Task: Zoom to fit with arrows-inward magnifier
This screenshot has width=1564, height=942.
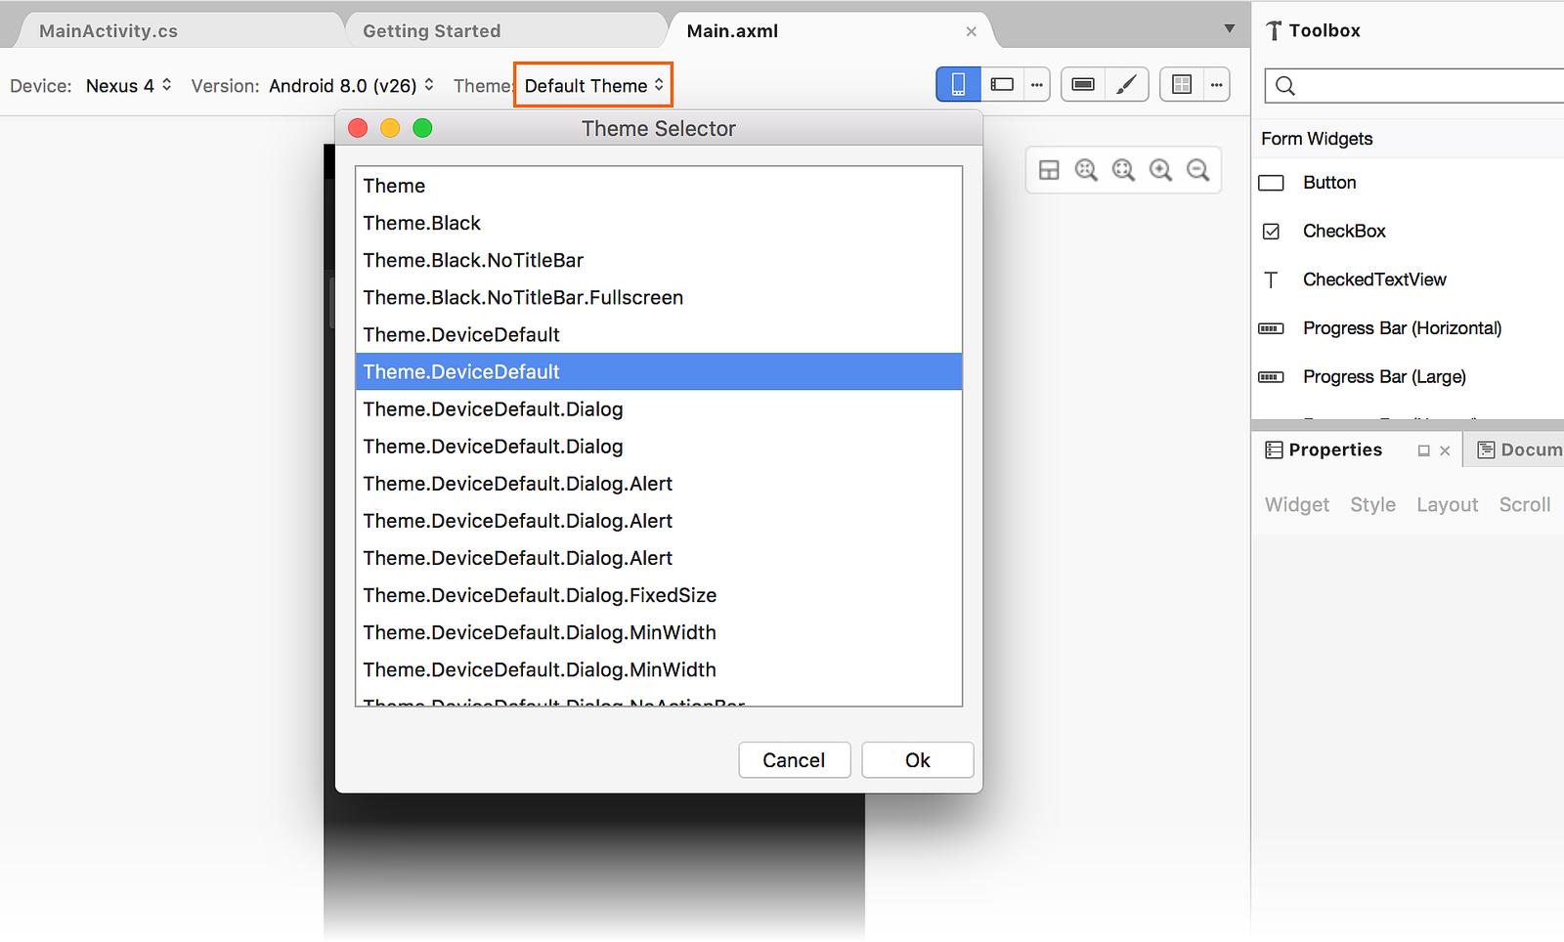Action: 1086,170
